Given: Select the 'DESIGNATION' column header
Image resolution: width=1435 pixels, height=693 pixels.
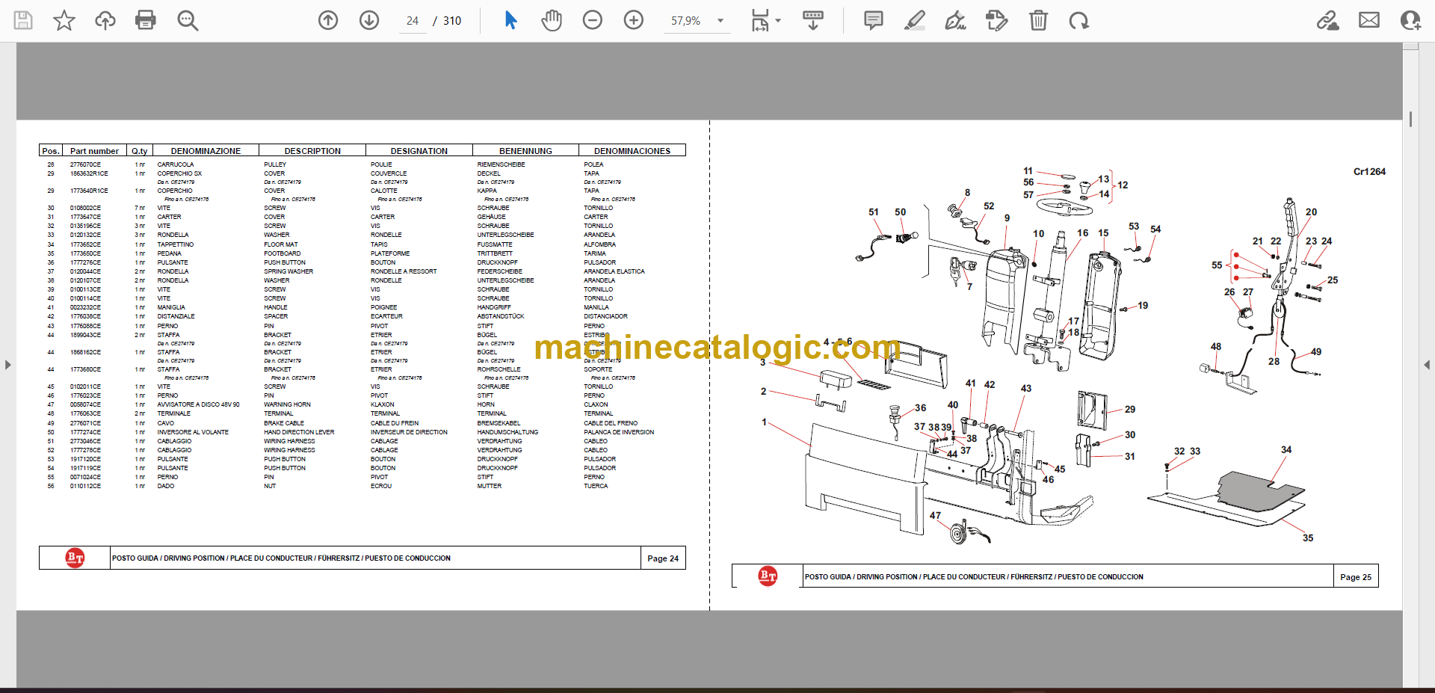Looking at the screenshot, I should click(419, 151).
